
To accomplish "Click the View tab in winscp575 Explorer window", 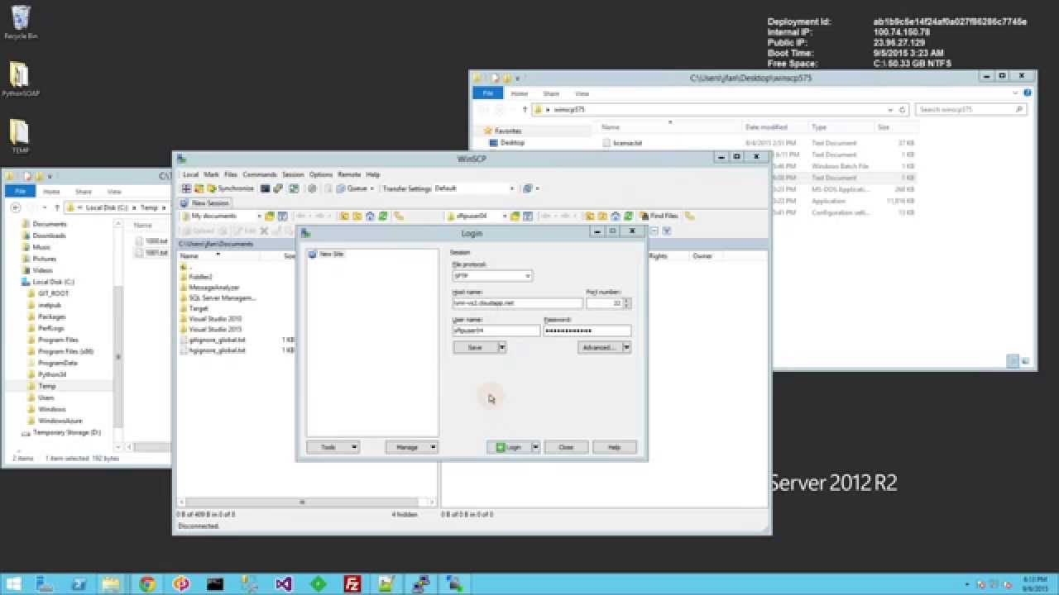I will coord(582,93).
